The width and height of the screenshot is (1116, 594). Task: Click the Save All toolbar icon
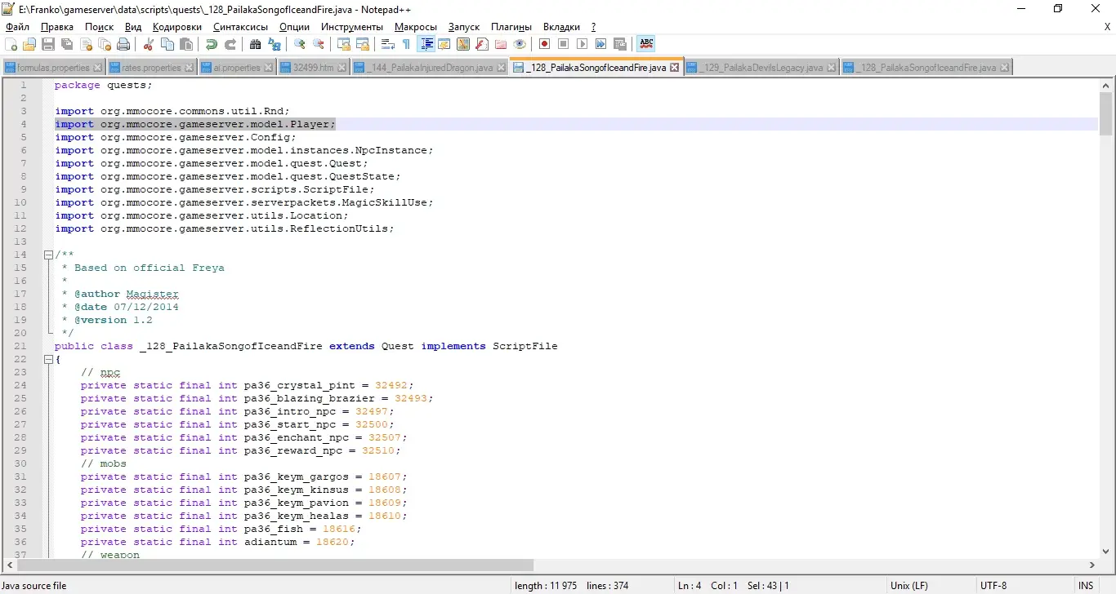67,44
